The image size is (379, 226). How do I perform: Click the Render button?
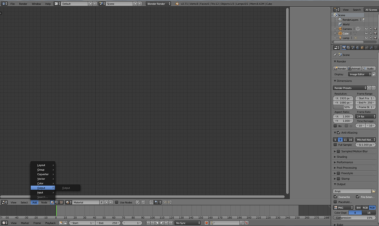coord(340,69)
